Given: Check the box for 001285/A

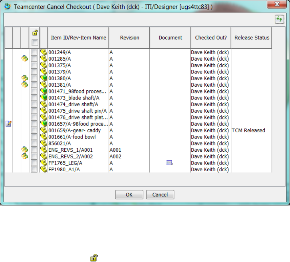Looking at the screenshot, I should 34,59.
